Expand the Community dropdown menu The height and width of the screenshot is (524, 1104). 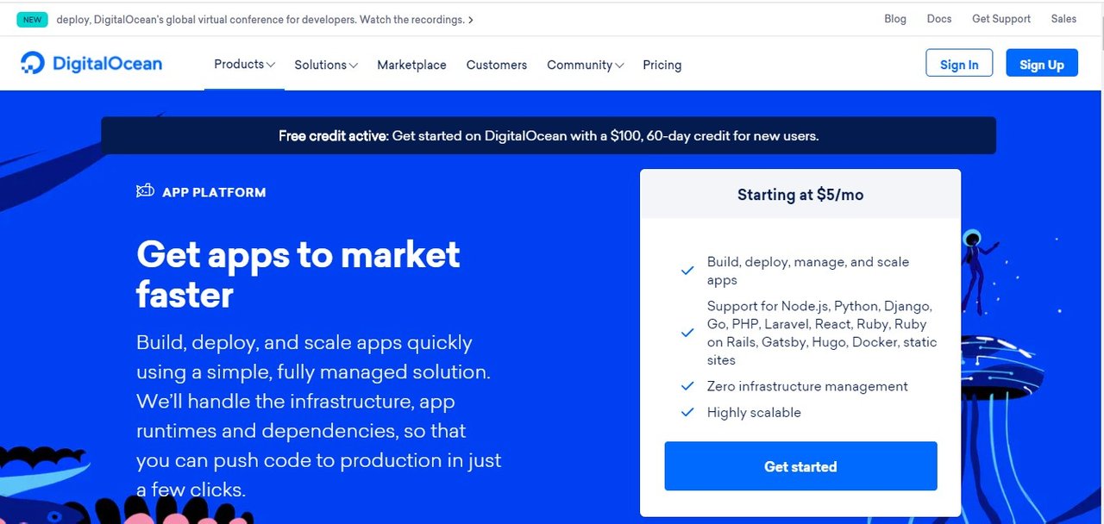click(x=585, y=65)
